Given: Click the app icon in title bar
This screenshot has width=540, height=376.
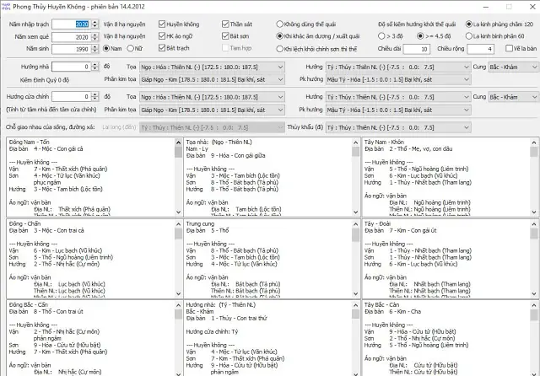Looking at the screenshot, I should [6, 7].
